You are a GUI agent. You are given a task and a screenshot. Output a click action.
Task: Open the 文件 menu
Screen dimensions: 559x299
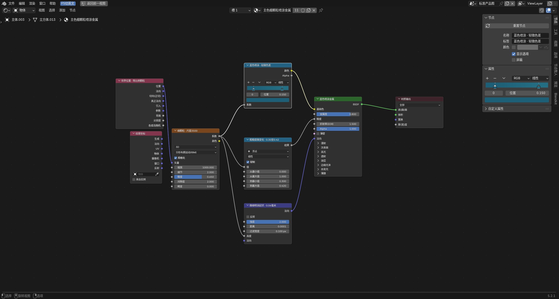click(x=12, y=3)
